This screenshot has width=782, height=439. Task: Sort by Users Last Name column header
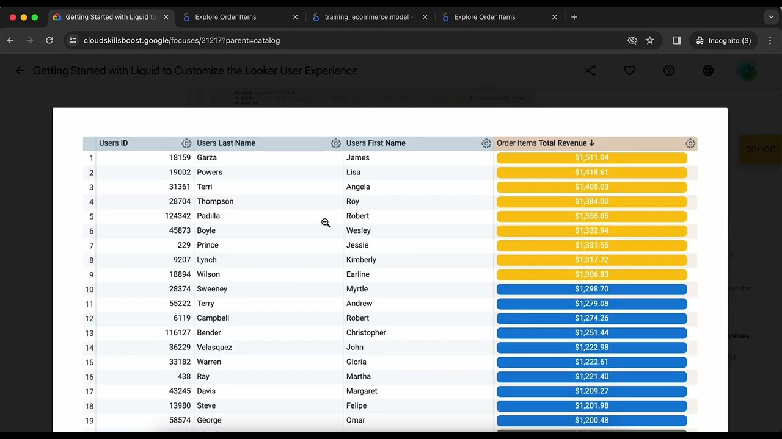coord(226,143)
